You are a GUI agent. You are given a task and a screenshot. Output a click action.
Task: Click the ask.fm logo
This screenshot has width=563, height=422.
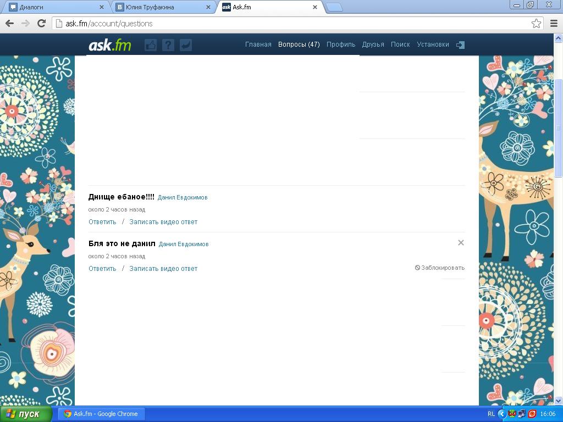coord(110,45)
